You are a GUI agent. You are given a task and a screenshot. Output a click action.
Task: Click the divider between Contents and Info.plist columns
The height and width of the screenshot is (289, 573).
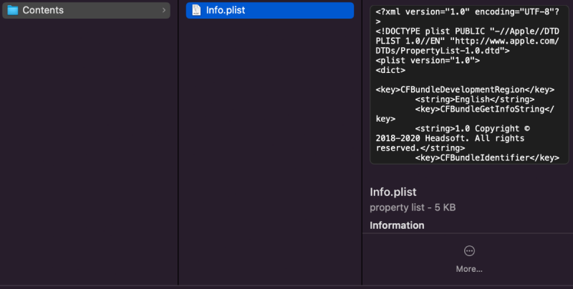[x=178, y=143]
